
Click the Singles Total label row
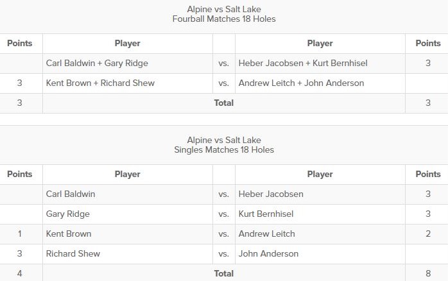point(224,273)
